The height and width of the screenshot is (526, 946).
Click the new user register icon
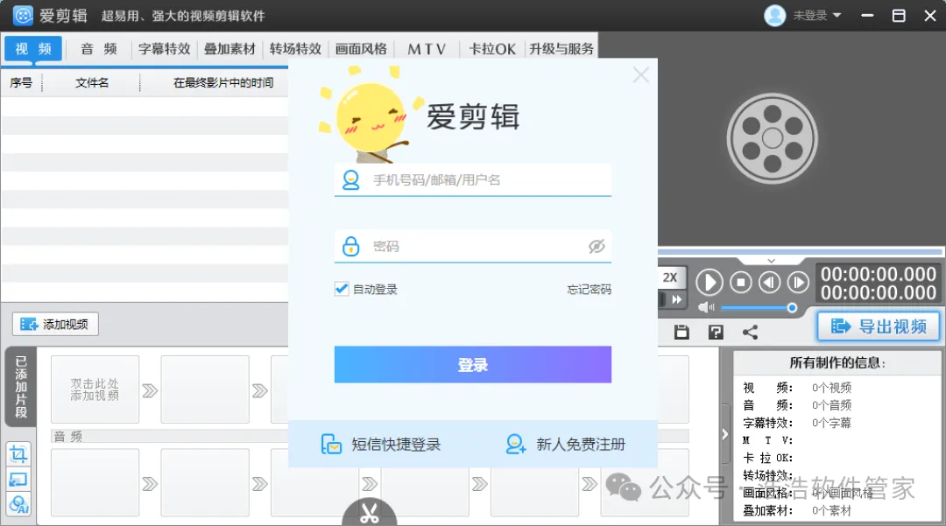pos(516,444)
